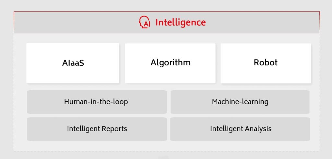Click the 'Human-in-the-loop' text
Screen dimensions: 332x159
[96, 102]
